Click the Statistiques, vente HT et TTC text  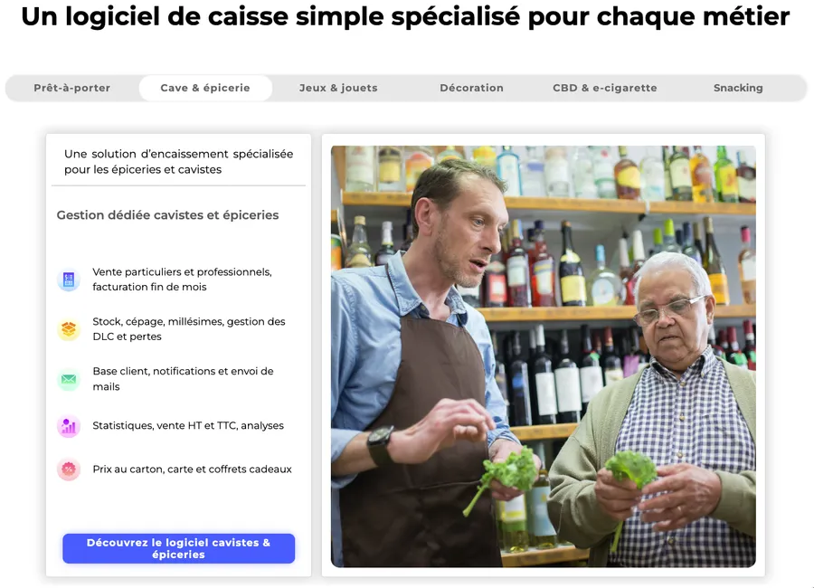point(188,425)
